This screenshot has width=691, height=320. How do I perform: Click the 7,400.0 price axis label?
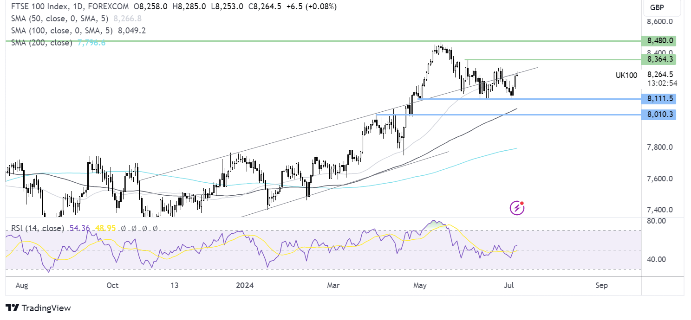660,210
